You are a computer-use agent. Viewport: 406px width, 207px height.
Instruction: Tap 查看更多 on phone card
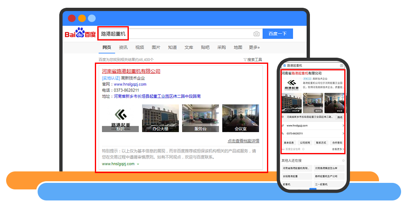(x=338, y=149)
